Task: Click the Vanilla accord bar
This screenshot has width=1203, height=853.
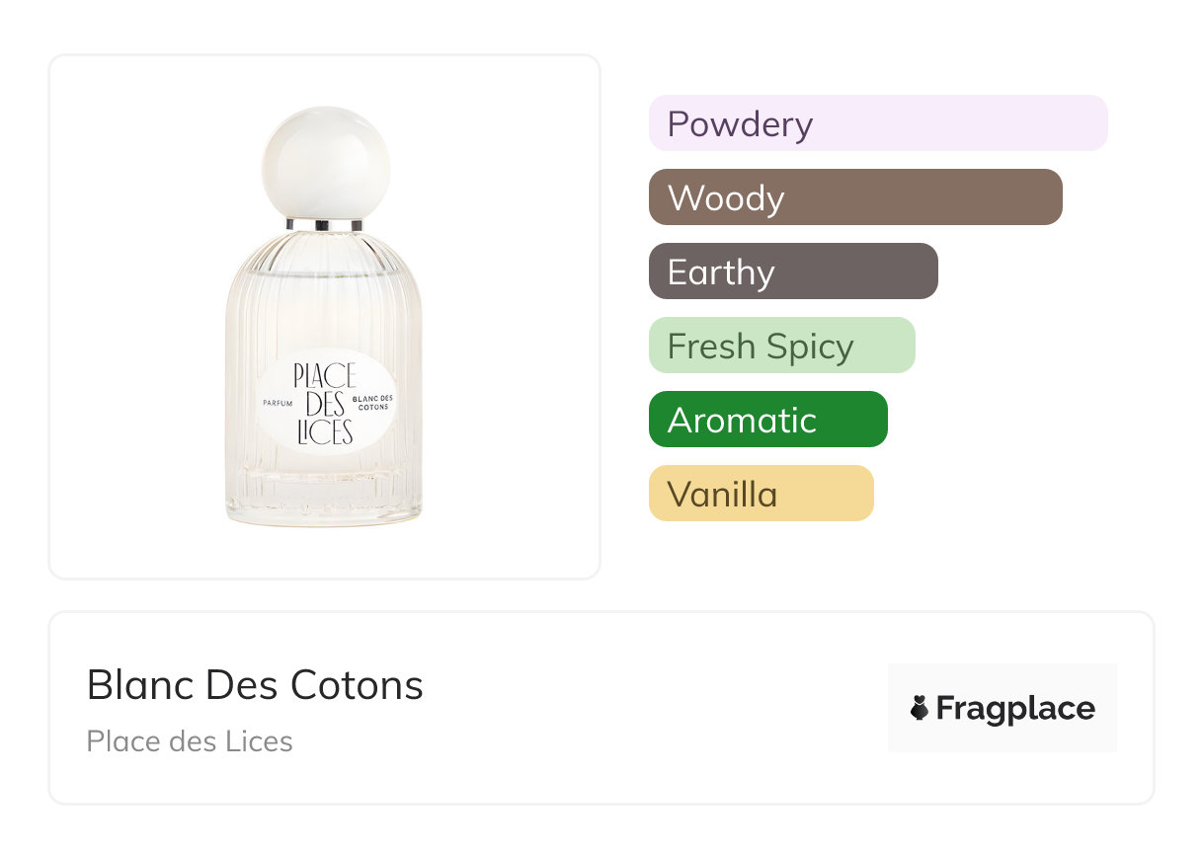Action: pyautogui.click(x=761, y=494)
